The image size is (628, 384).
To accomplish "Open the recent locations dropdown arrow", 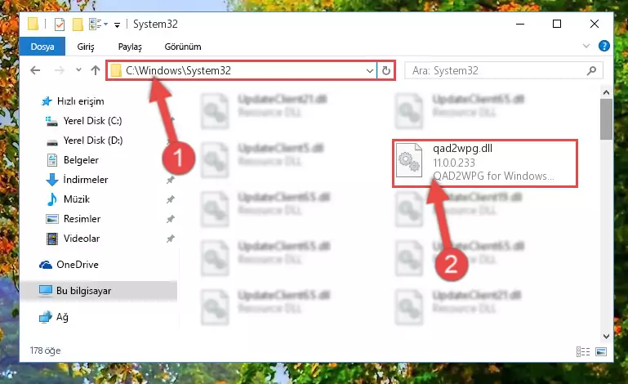I will [78, 70].
